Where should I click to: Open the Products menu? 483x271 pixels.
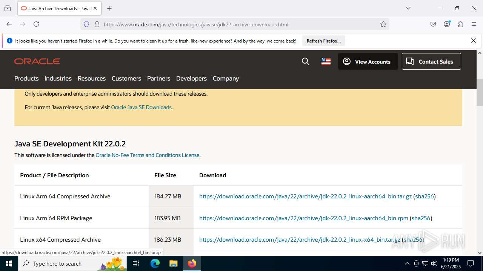(26, 78)
